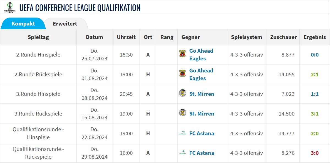Open the 0:0 result match report
Screen dimensions: 330x163
315,55
